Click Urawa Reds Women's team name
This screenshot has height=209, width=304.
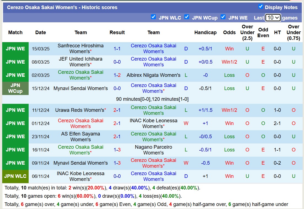(x=80, y=110)
